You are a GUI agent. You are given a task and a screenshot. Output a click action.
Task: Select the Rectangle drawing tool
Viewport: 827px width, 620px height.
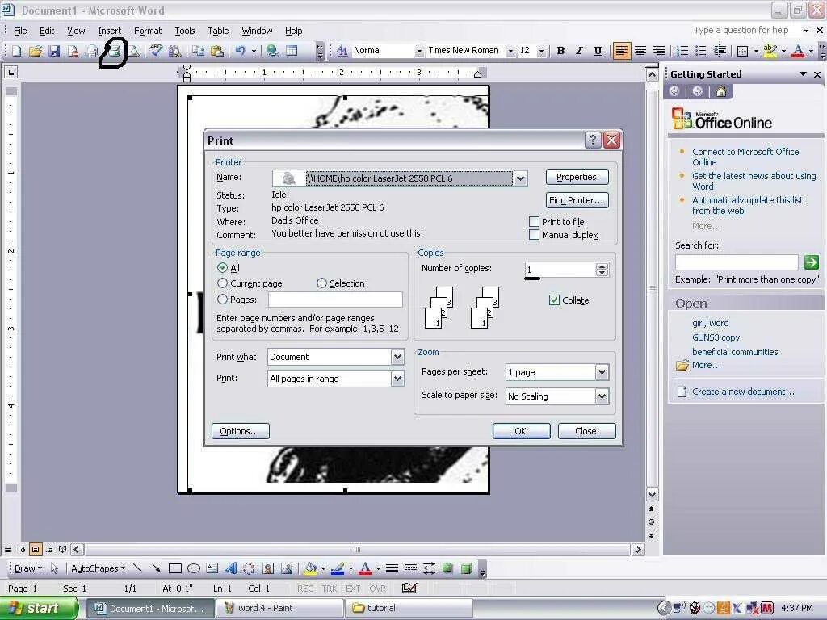coord(175,568)
